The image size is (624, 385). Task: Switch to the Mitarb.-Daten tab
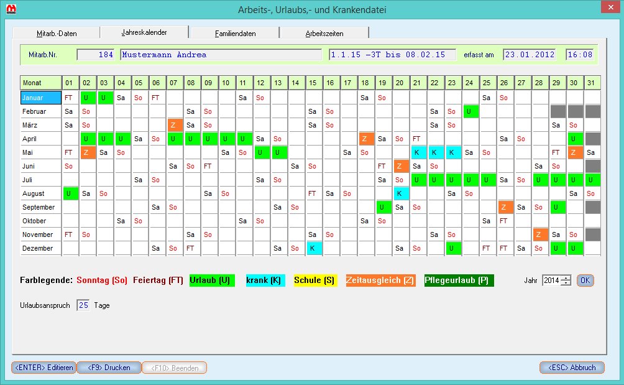pyautogui.click(x=57, y=34)
